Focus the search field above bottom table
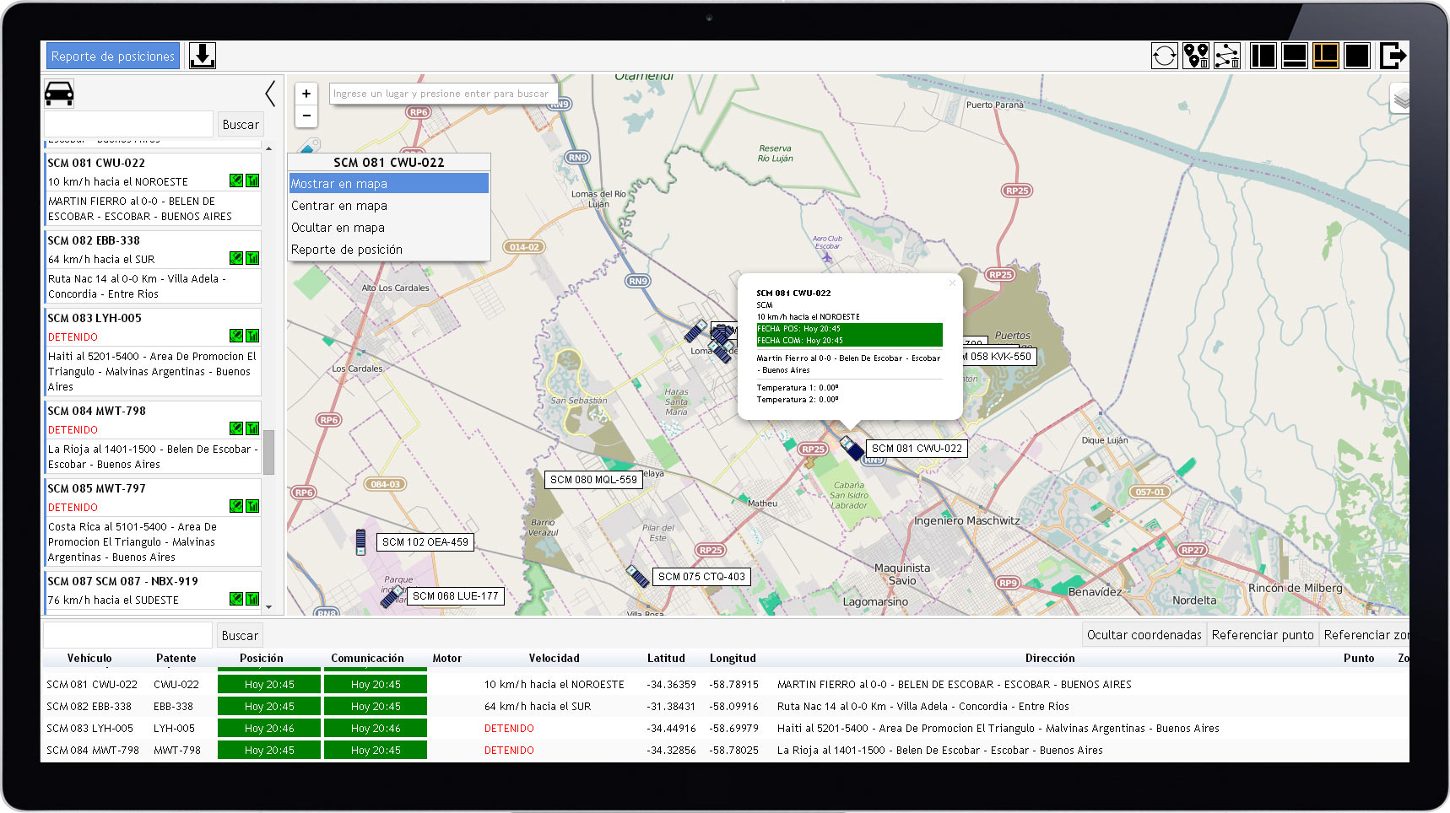Image resolution: width=1450 pixels, height=813 pixels. click(x=127, y=635)
